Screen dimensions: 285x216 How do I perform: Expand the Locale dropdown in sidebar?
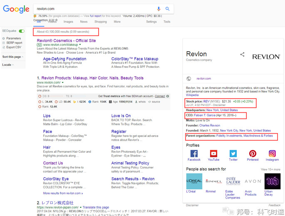coord(8,65)
